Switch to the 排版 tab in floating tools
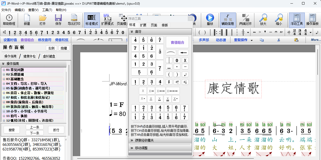 [165, 25]
